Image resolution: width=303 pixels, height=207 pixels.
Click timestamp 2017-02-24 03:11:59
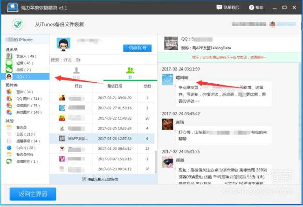[181, 69]
